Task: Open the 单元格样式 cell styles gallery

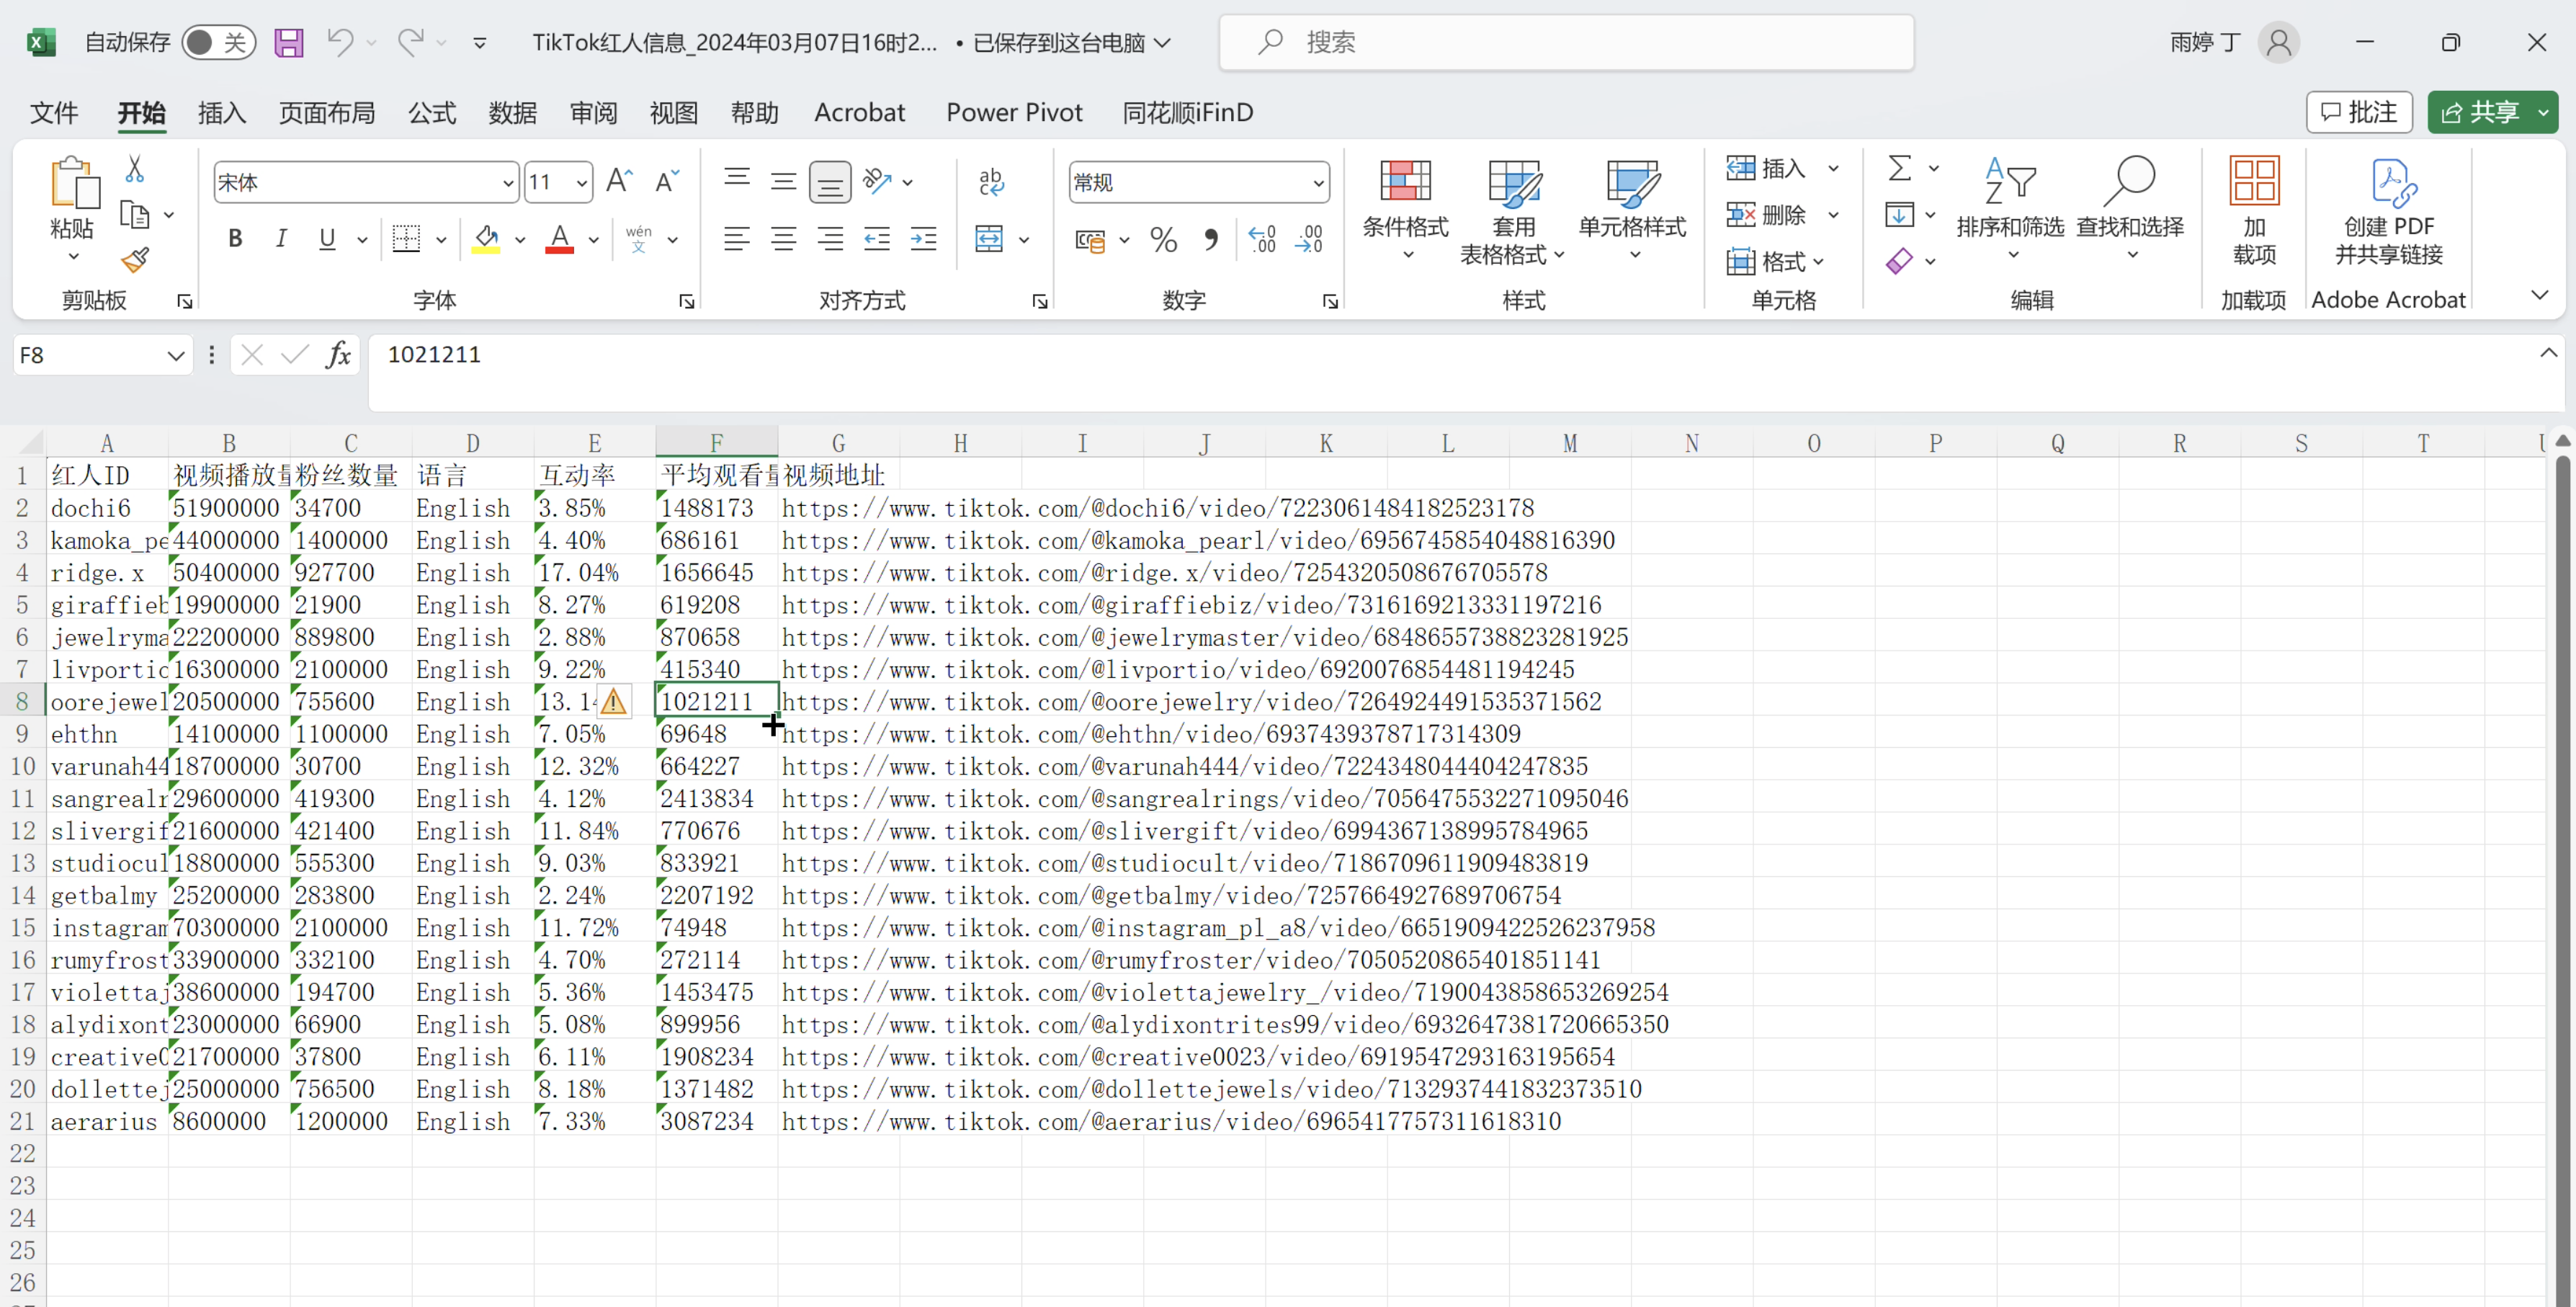Action: point(1632,210)
